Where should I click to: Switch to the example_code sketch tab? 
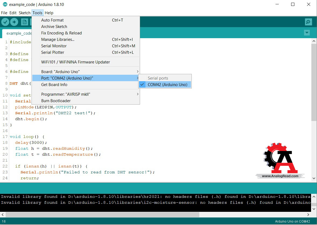tap(17, 33)
